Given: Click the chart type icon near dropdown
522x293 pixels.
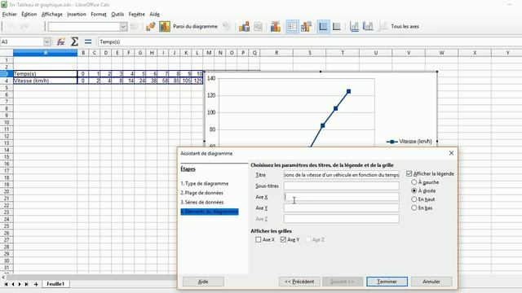Looking at the screenshot, I should 150,27.
